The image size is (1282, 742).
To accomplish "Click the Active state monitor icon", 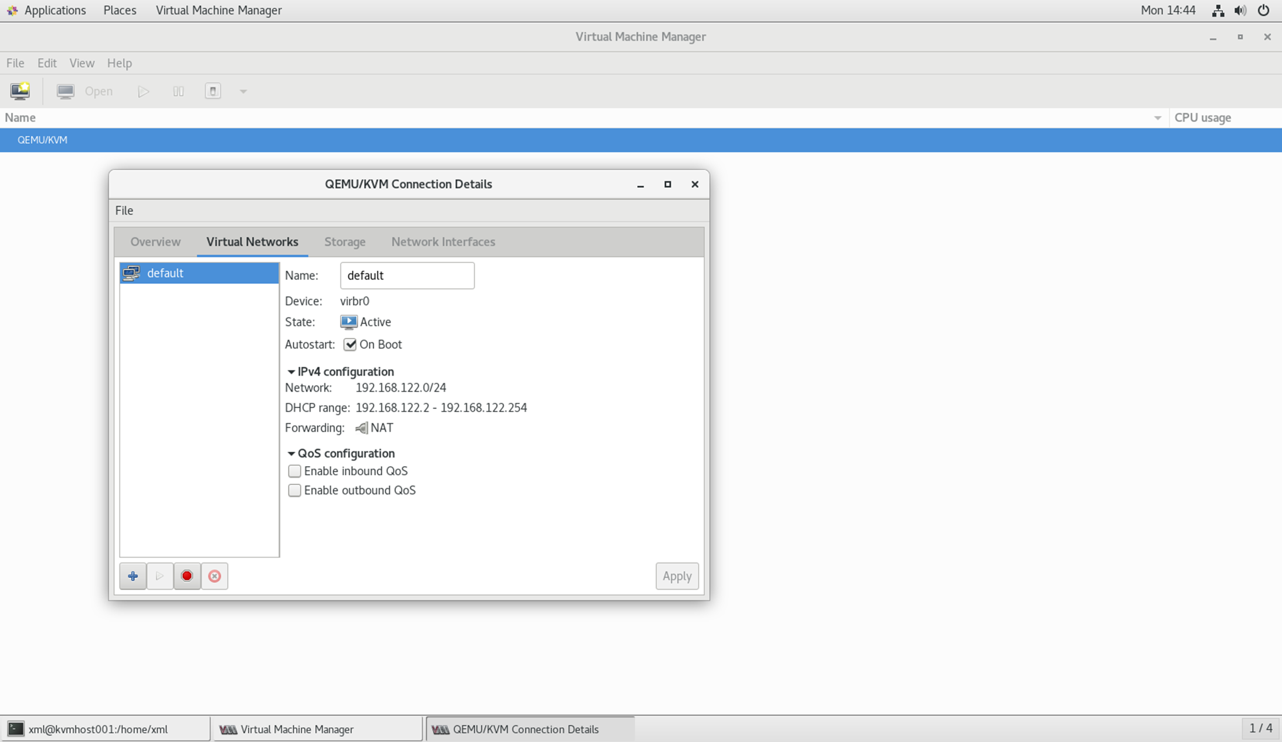I will pos(349,322).
